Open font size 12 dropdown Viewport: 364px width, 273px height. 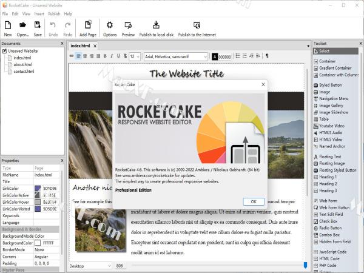[135, 56]
